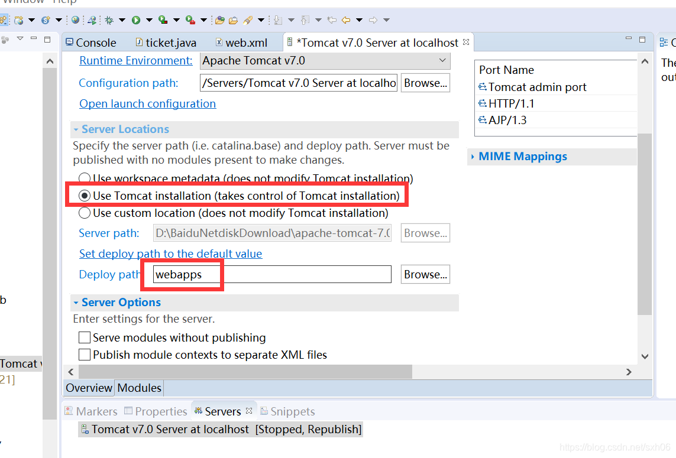Click the Coverage run icon
Image resolution: width=676 pixels, height=458 pixels.
[x=163, y=20]
